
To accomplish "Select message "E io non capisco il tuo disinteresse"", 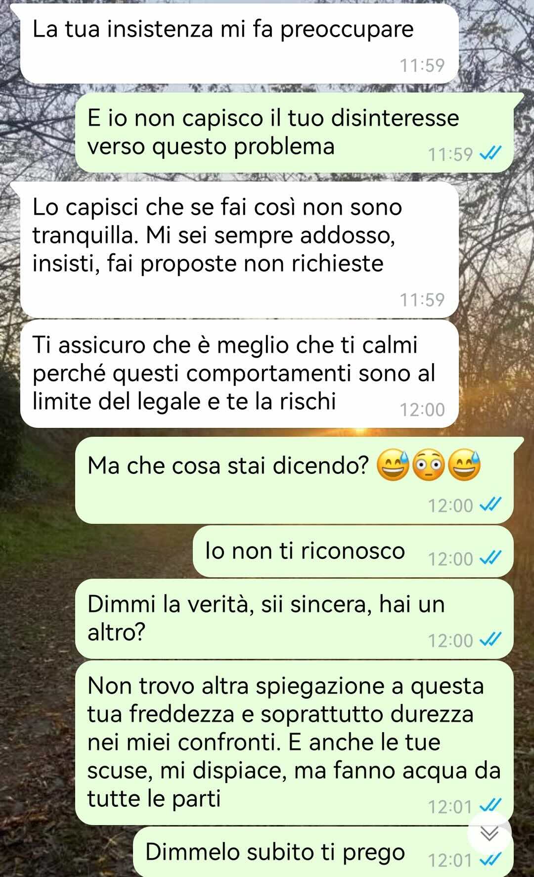I will point(295,133).
